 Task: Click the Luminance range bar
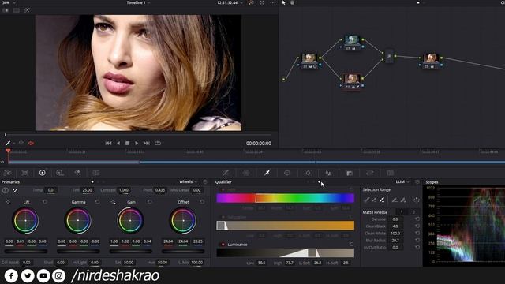click(x=286, y=252)
